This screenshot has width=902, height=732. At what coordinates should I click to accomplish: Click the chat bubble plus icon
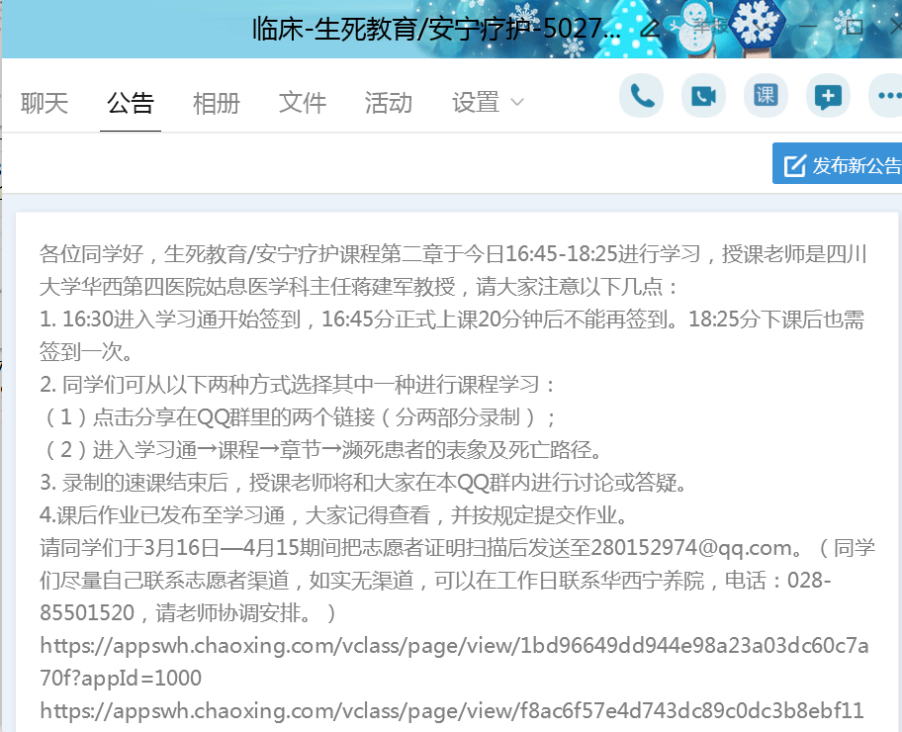pyautogui.click(x=828, y=96)
